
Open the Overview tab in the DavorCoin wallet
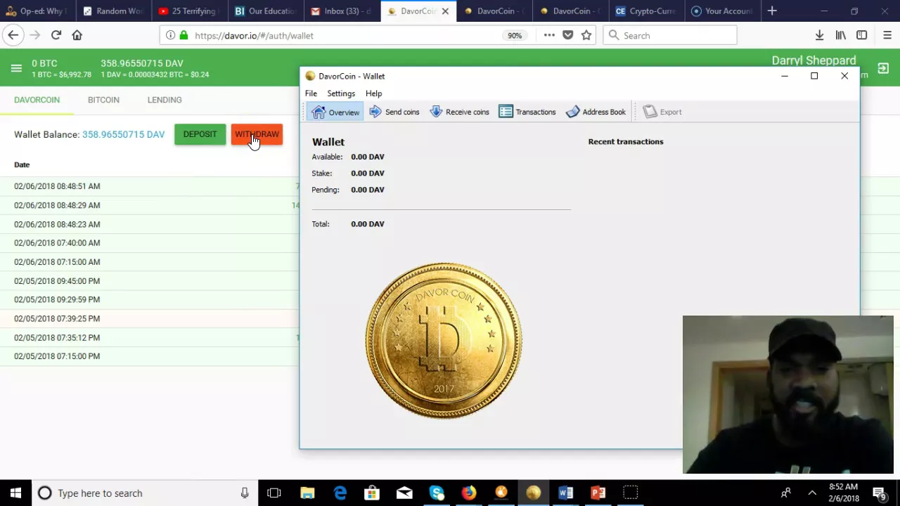point(336,112)
